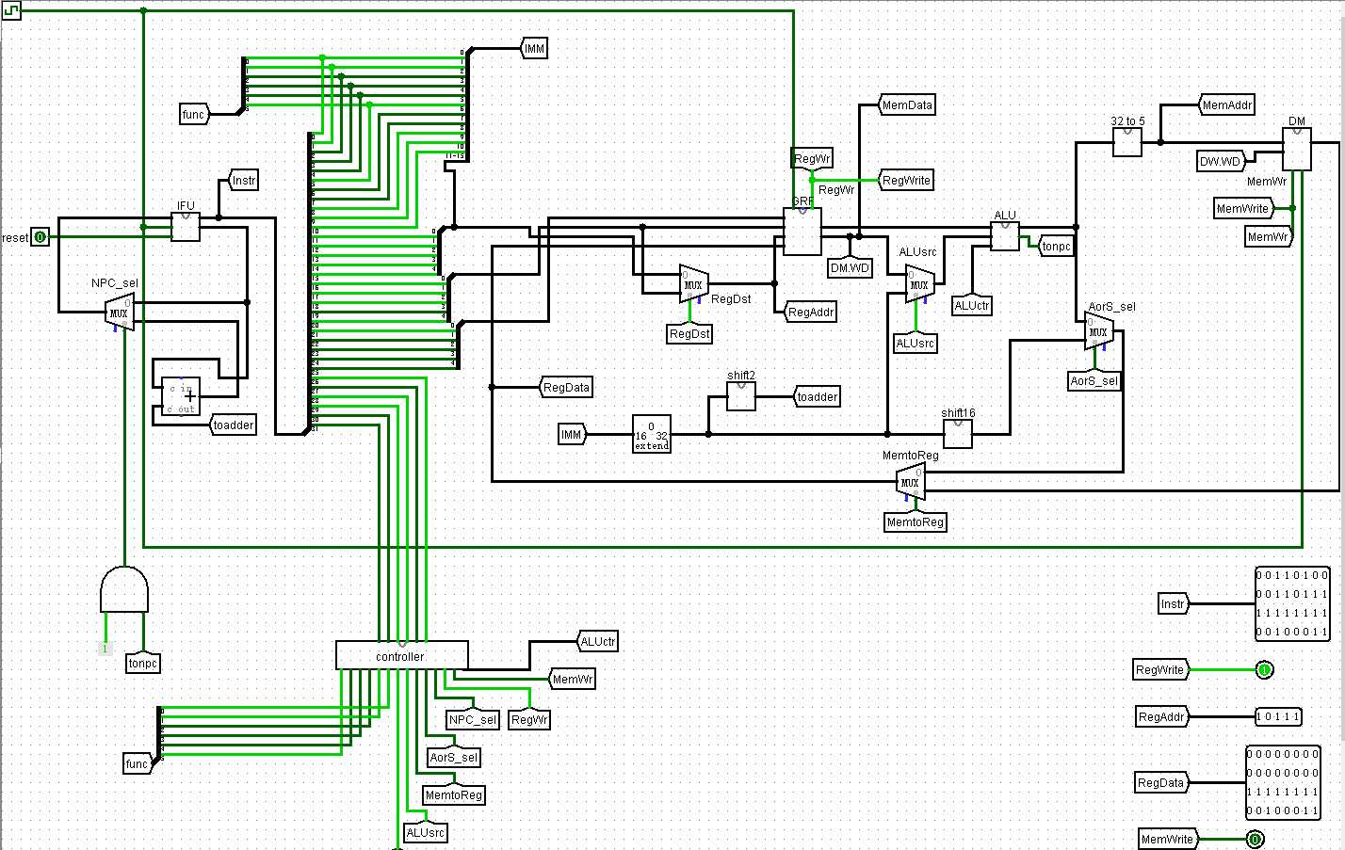Click the toadder tunnel beside shift2

(817, 397)
